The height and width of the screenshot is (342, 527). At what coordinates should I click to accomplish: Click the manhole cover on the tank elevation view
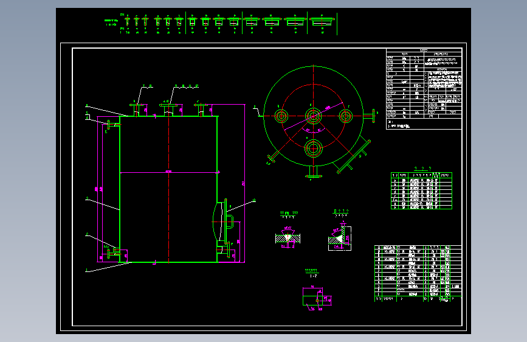[222, 220]
